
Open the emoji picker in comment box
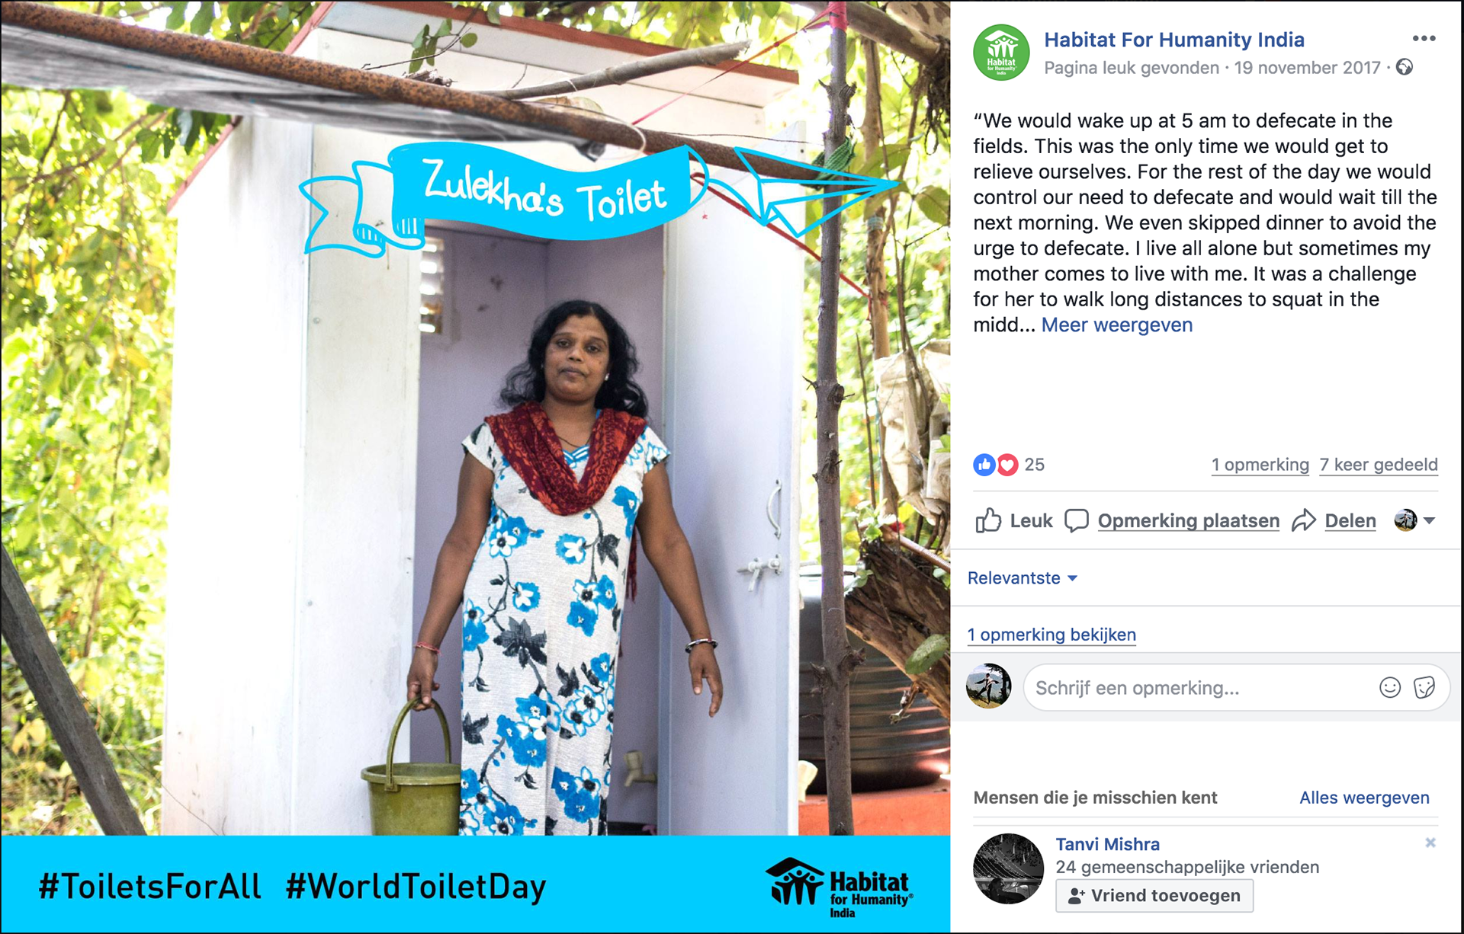point(1390,688)
